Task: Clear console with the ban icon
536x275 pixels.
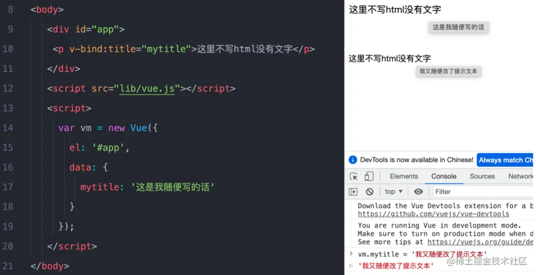Action: coord(370,192)
